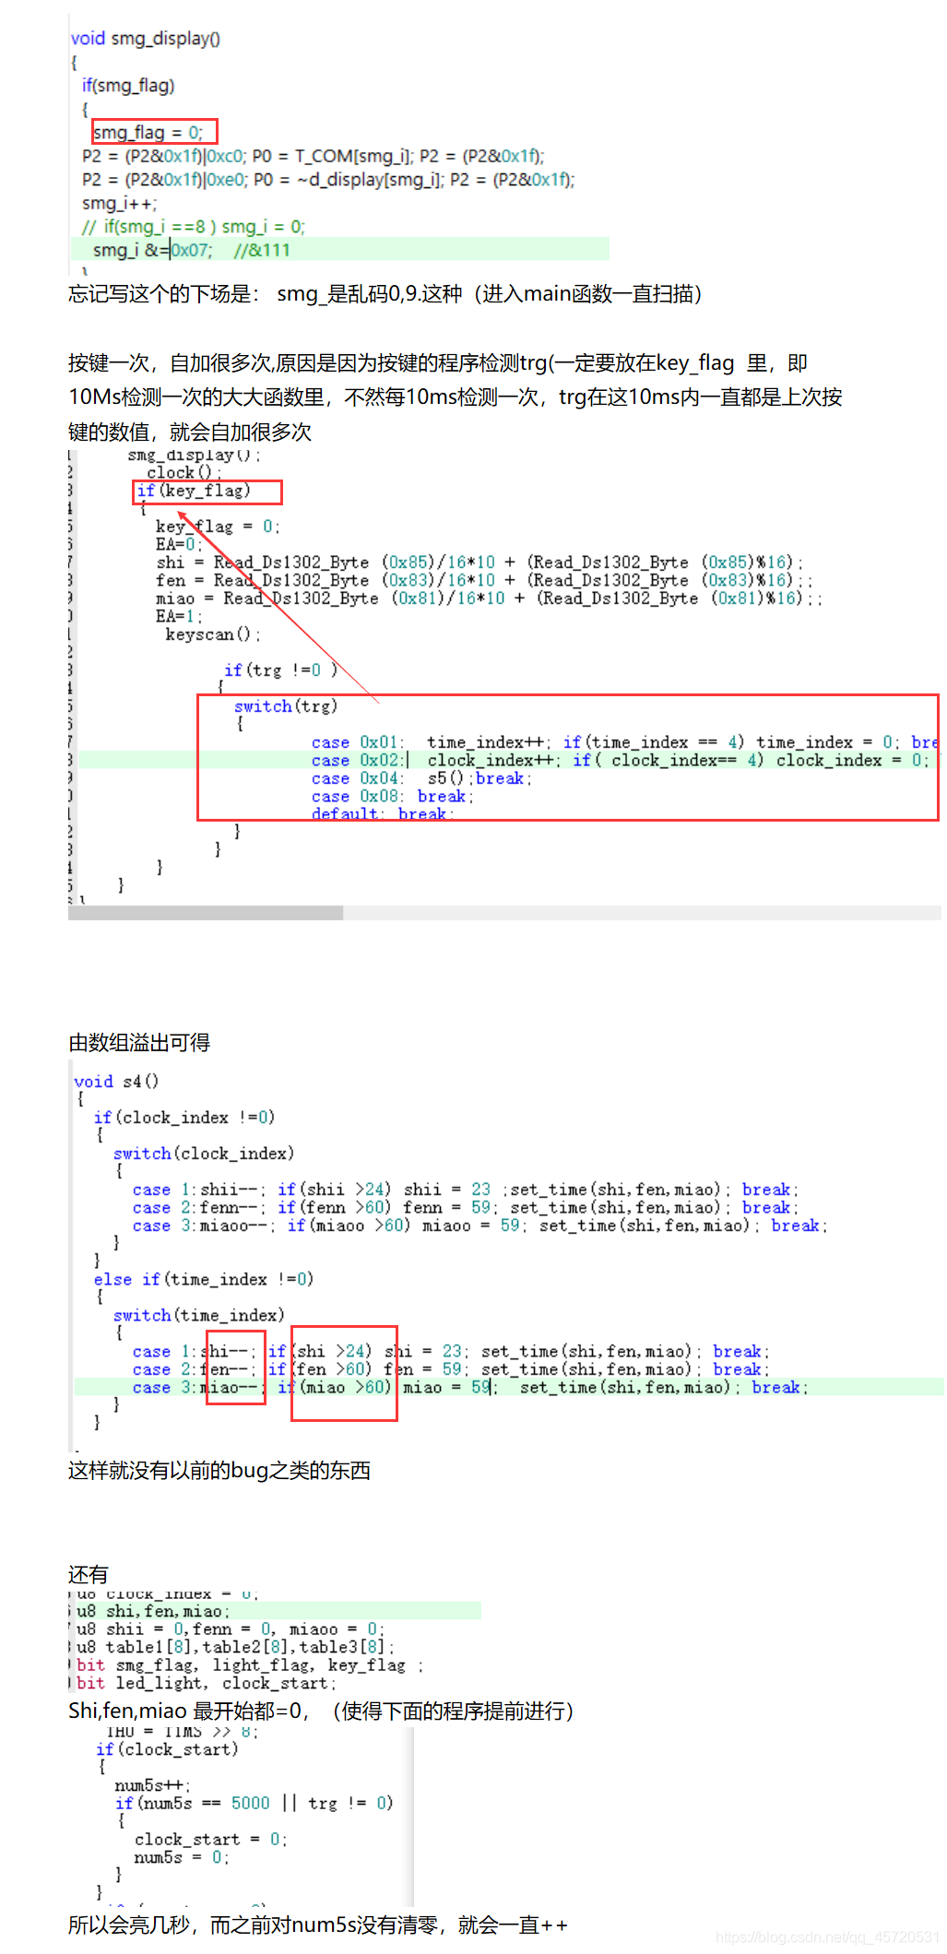Click the 'if(clock_start)' statement
Viewport: 947px width, 1954px height.
coord(167,1749)
